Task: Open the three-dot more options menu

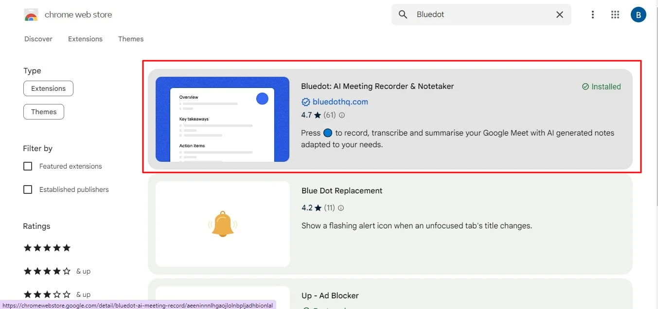Action: (x=592, y=15)
